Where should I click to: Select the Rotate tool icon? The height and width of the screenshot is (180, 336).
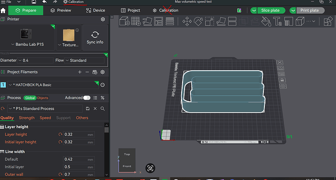click(x=198, y=21)
